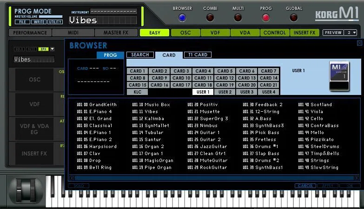
Task: Open the WRITE menu
Action: coord(39,22)
